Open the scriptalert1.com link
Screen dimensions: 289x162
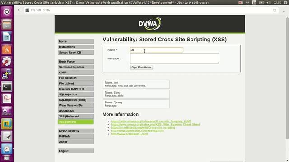[130, 134]
